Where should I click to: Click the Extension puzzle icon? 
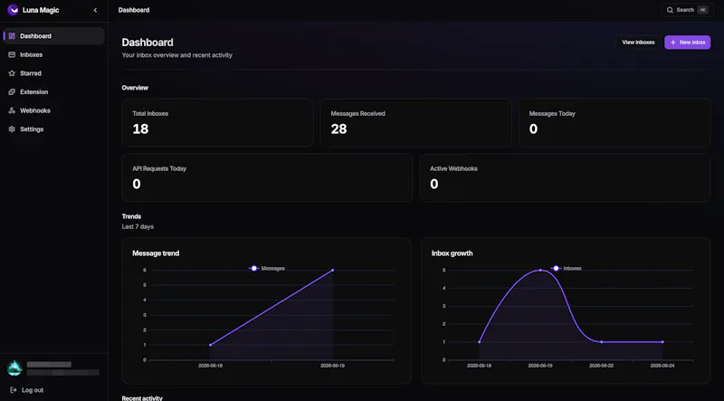12,92
